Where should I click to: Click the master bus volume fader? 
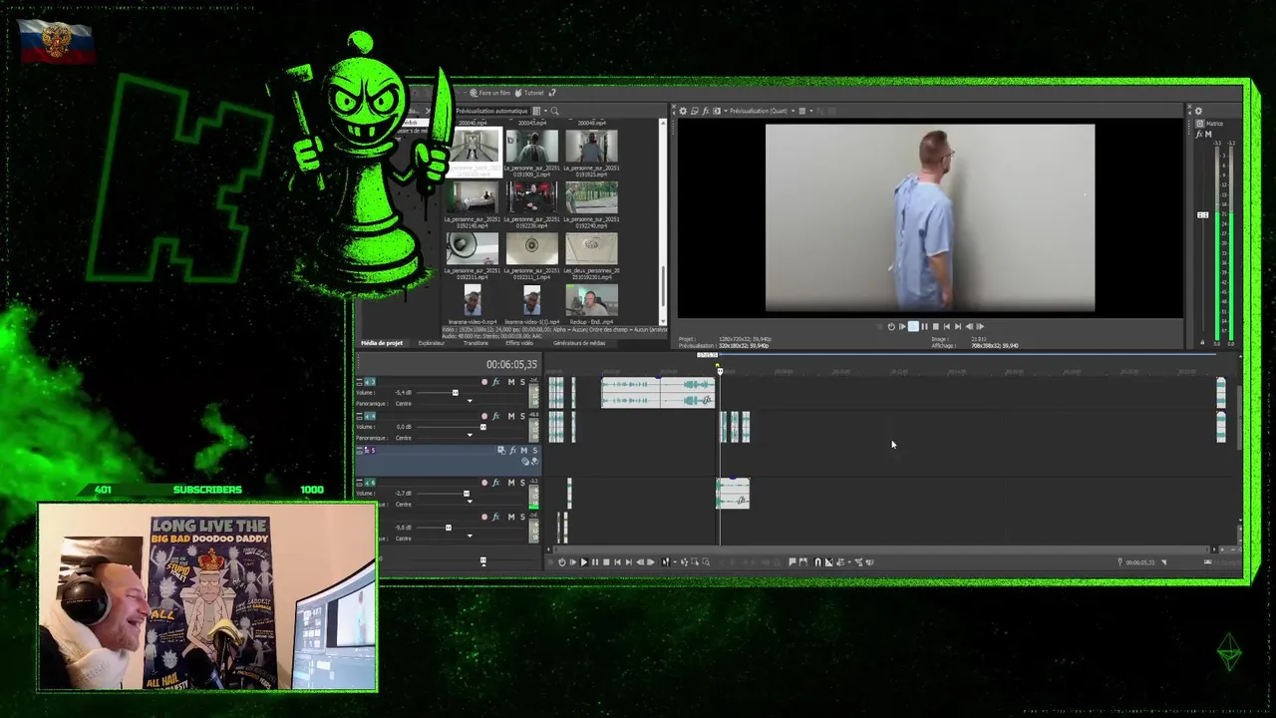1203,214
